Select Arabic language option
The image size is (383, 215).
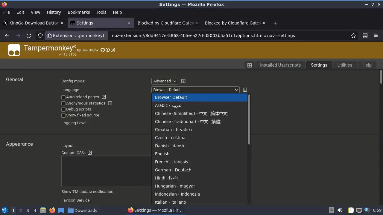(200, 105)
